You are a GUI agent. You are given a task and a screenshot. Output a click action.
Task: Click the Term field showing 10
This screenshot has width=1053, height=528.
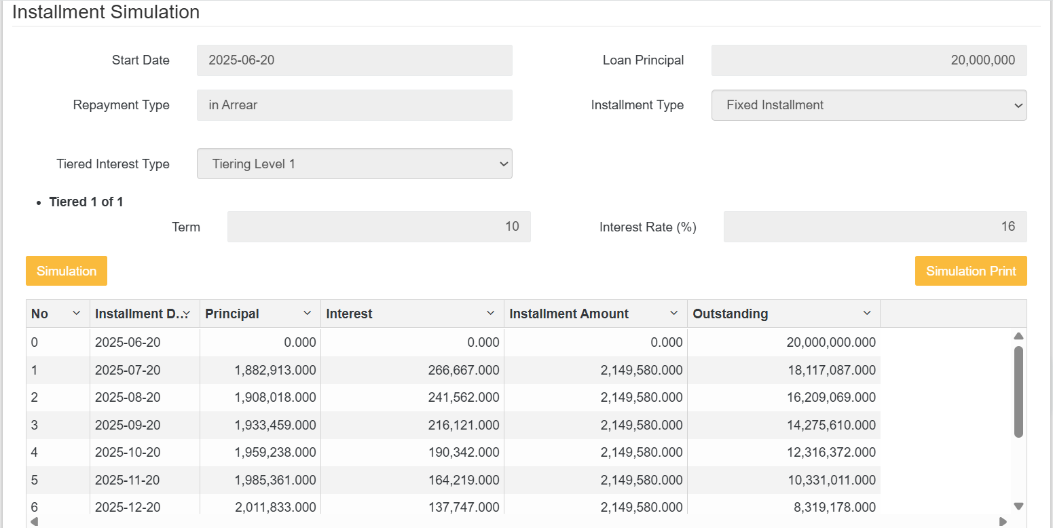click(x=379, y=227)
